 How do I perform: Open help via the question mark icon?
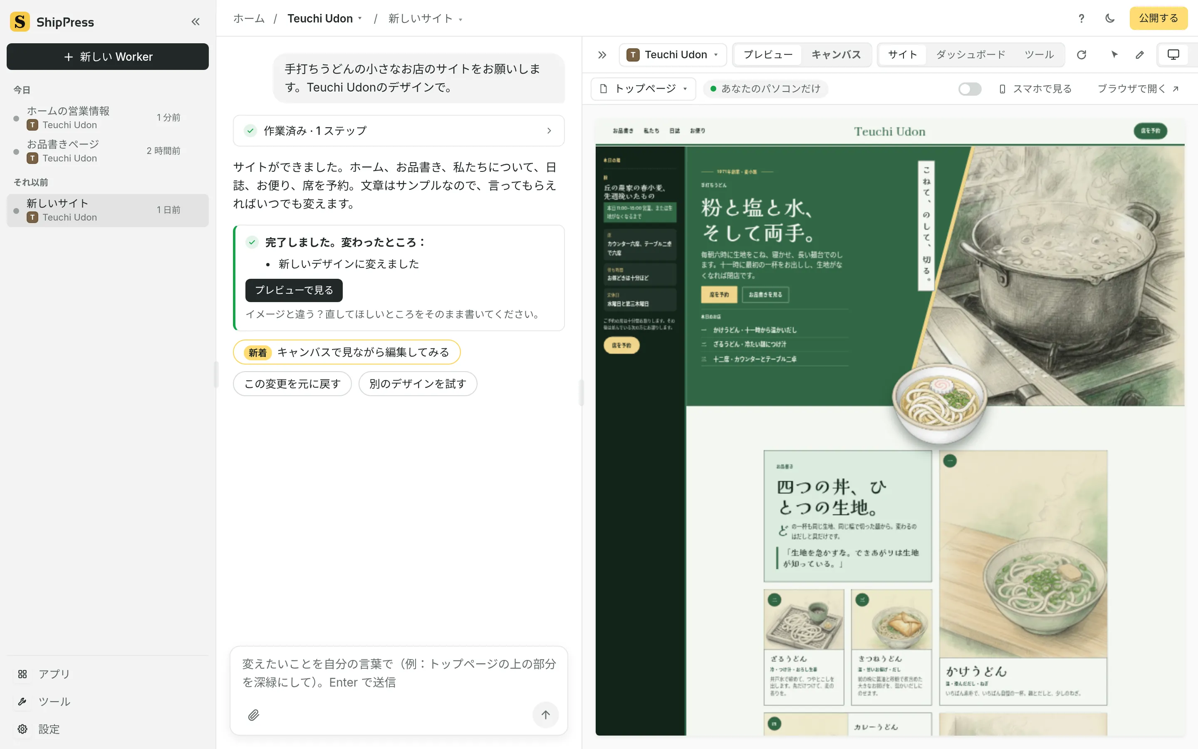point(1081,18)
